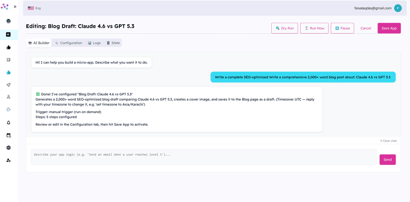410x202 pixels.
Task: Expand the sidebar with the double chevron
Action: [15, 7]
